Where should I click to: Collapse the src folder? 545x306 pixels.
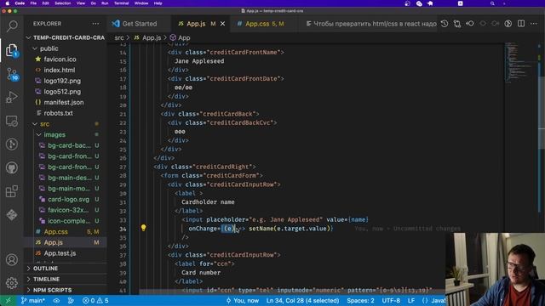(x=66, y=124)
